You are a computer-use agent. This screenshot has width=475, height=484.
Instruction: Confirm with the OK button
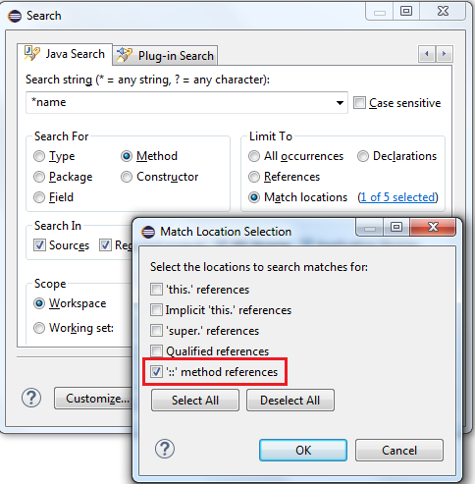[303, 451]
